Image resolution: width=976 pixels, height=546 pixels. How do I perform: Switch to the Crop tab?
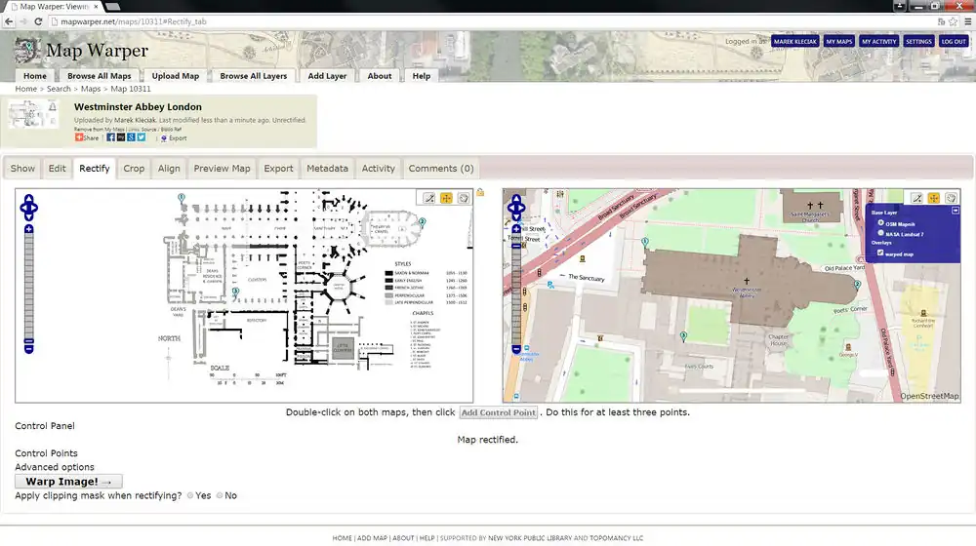(x=134, y=169)
